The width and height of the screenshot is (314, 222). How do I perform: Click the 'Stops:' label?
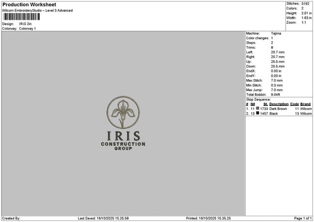[251, 43]
